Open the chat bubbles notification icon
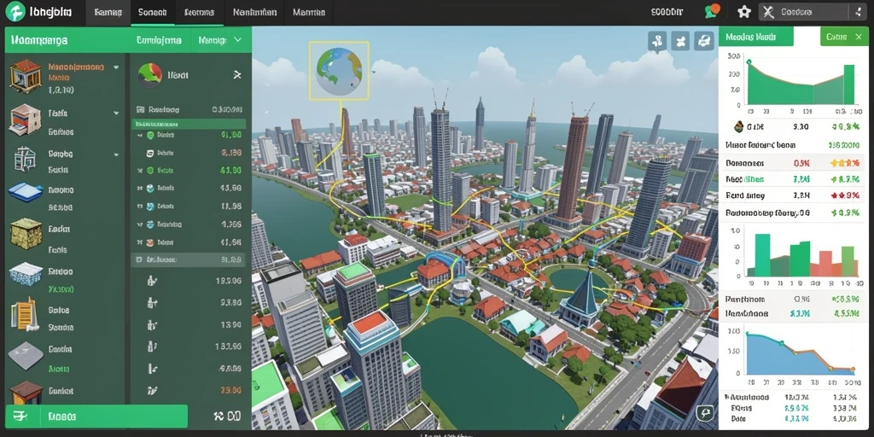This screenshot has height=437, width=874. pyautogui.click(x=712, y=10)
